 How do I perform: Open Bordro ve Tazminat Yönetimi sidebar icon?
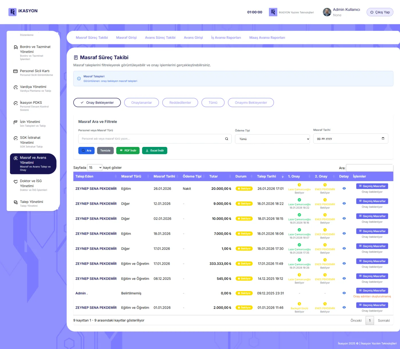tap(16, 47)
